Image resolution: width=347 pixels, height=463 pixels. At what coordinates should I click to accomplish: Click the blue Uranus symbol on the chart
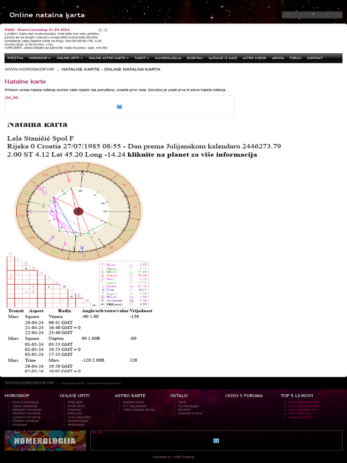[82, 248]
